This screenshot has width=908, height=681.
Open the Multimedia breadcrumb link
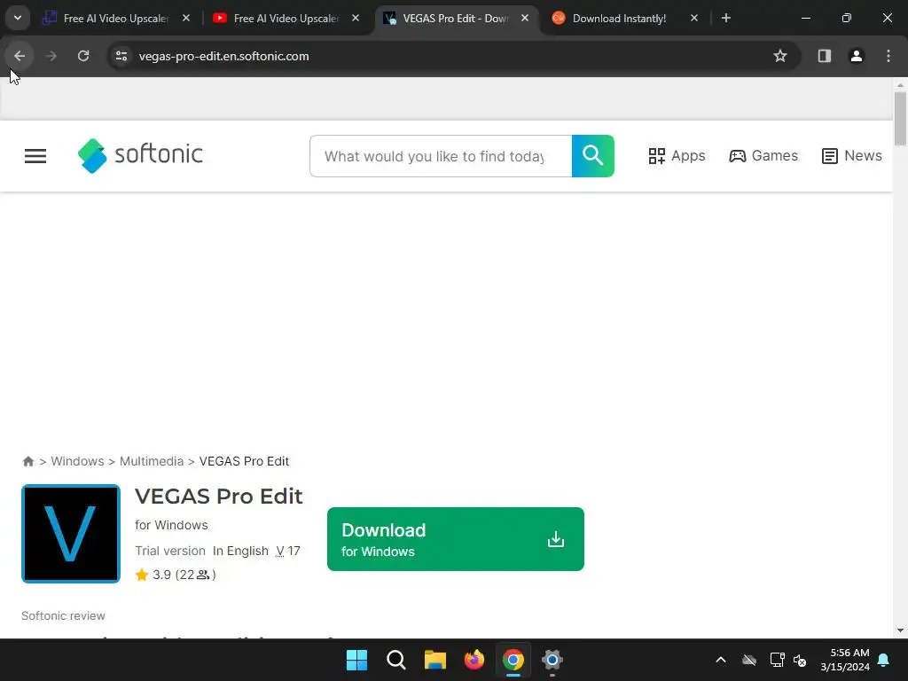click(x=151, y=461)
